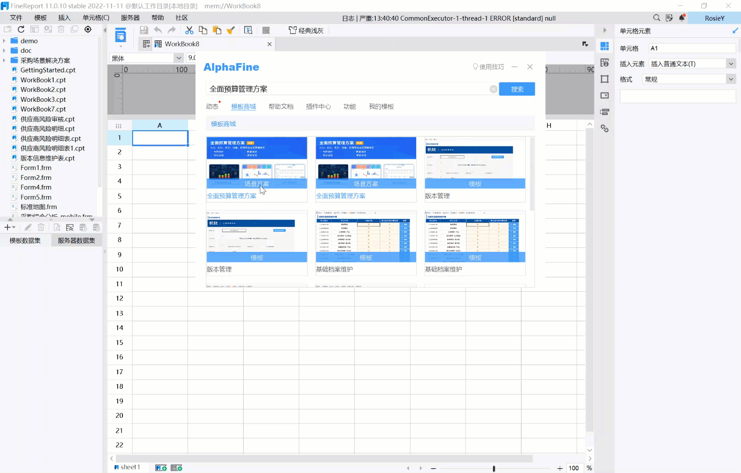Open the hyperlink panel icon

(604, 129)
